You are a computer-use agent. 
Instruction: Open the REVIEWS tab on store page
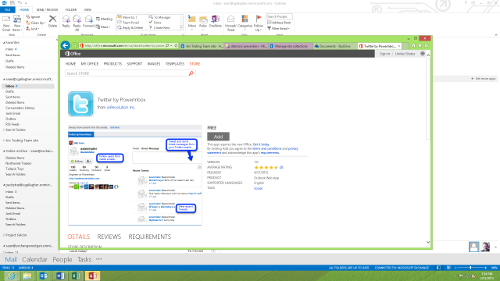(x=109, y=237)
